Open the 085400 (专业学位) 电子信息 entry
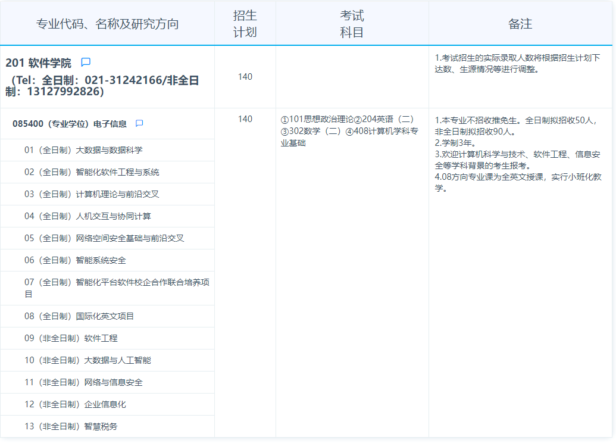This screenshot has height=443, width=616. point(70,124)
